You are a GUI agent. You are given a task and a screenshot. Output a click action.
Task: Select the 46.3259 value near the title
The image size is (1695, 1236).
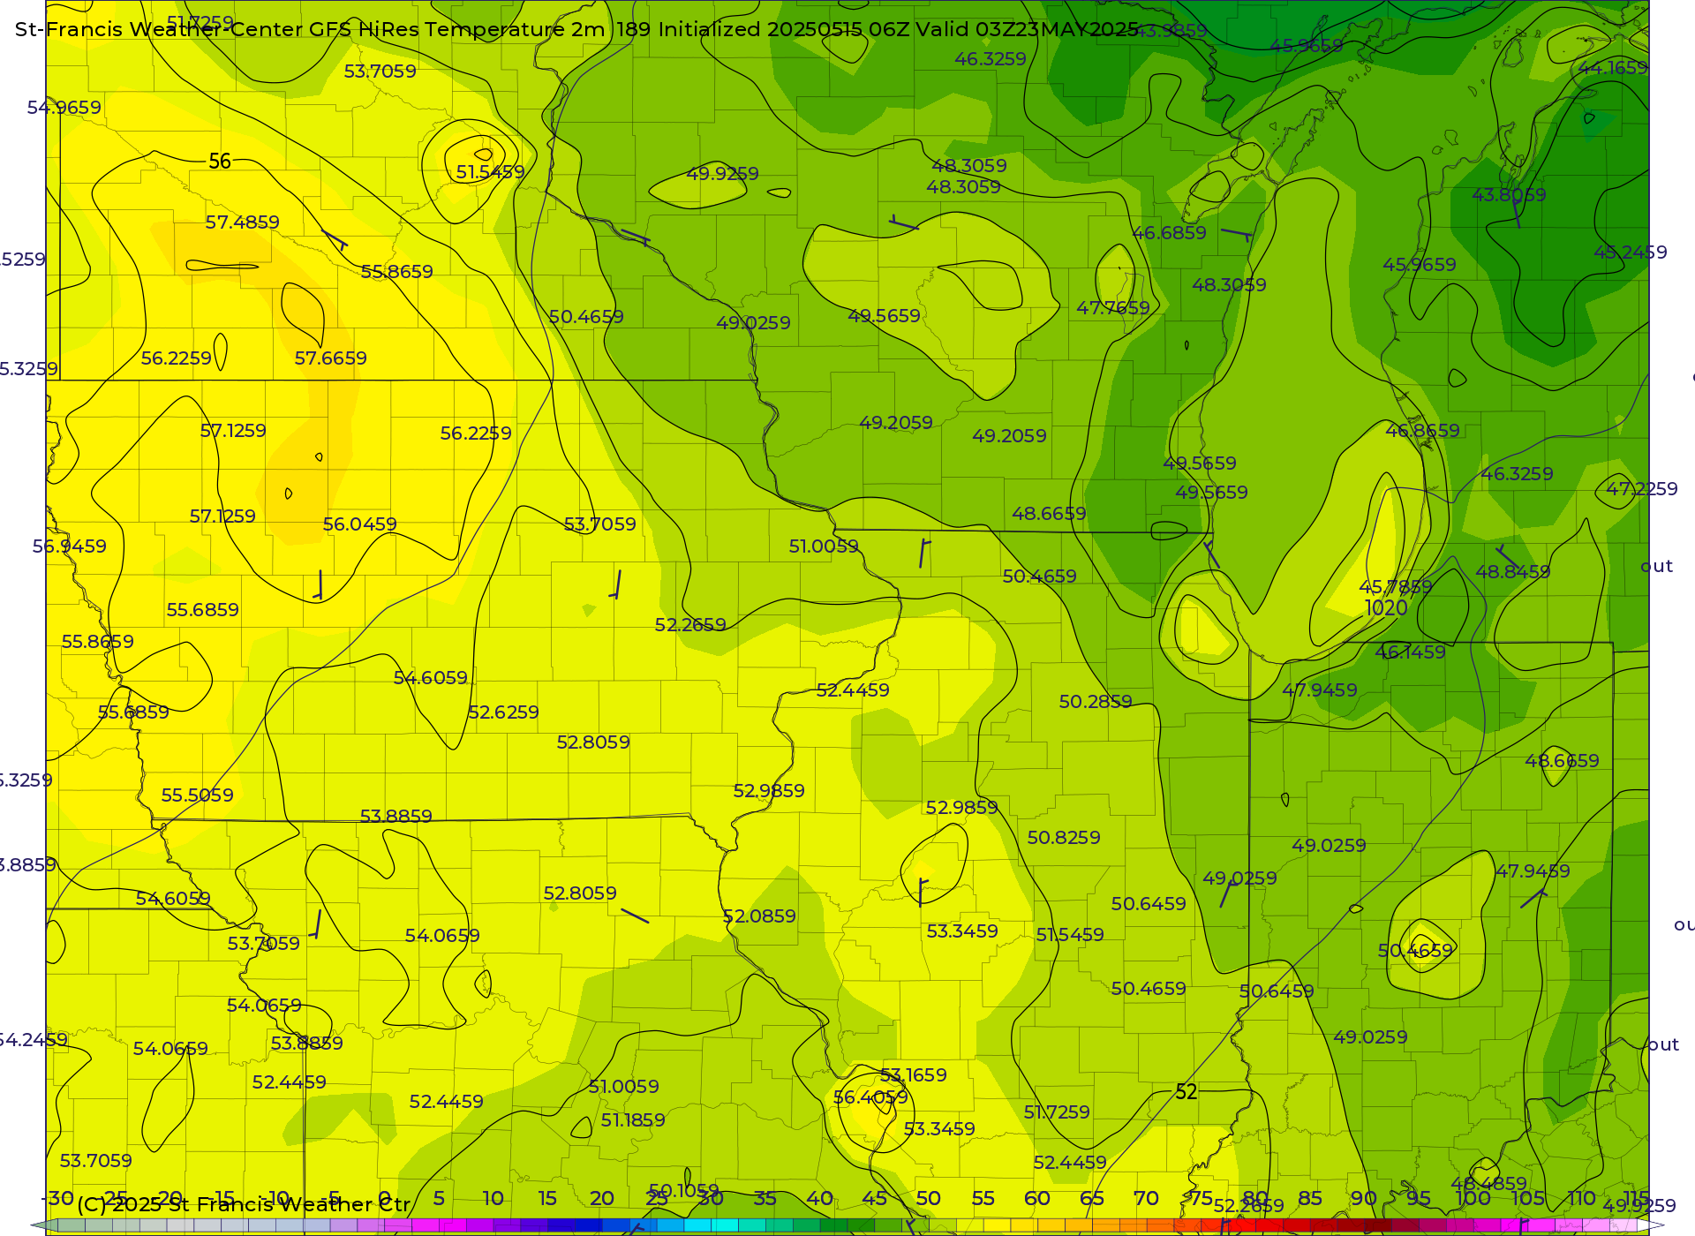tap(991, 59)
